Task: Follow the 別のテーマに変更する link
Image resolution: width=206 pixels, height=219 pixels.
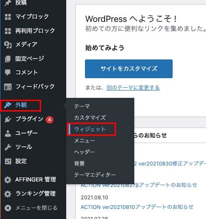Action: point(133,88)
